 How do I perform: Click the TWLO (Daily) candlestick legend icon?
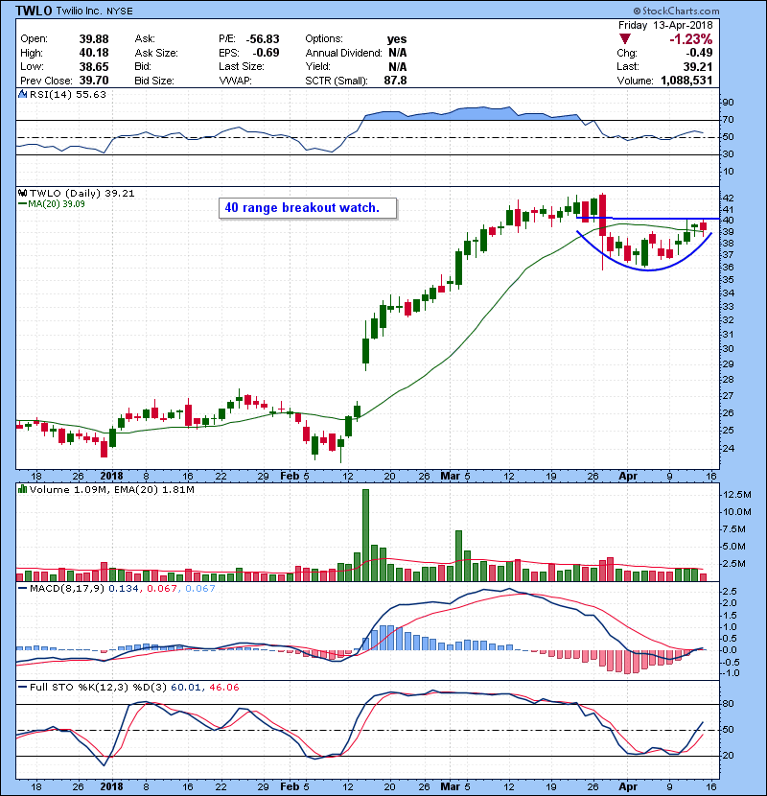[x=22, y=194]
